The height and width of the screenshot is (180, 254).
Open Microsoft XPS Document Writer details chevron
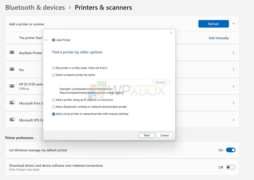point(233,120)
